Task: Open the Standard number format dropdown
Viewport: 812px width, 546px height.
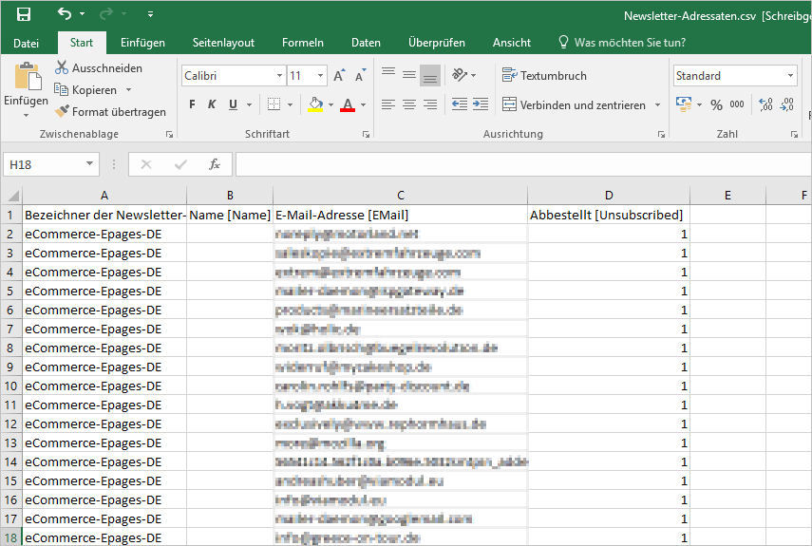Action: pyautogui.click(x=790, y=76)
